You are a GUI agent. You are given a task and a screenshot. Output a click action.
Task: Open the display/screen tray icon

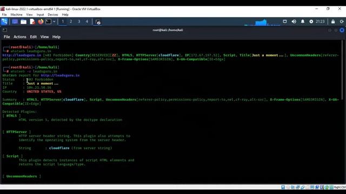point(285,22)
